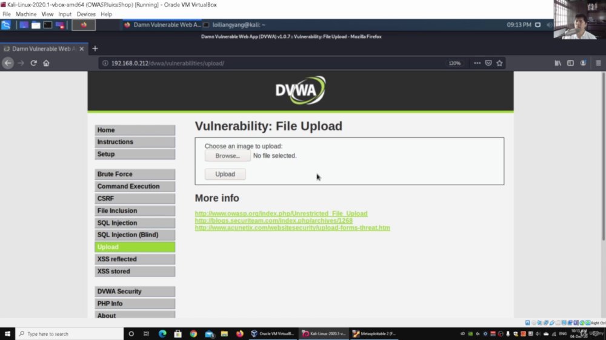Screen dimensions: 606x340
Task: Open Microsoft Store from taskbar
Action: point(178,333)
